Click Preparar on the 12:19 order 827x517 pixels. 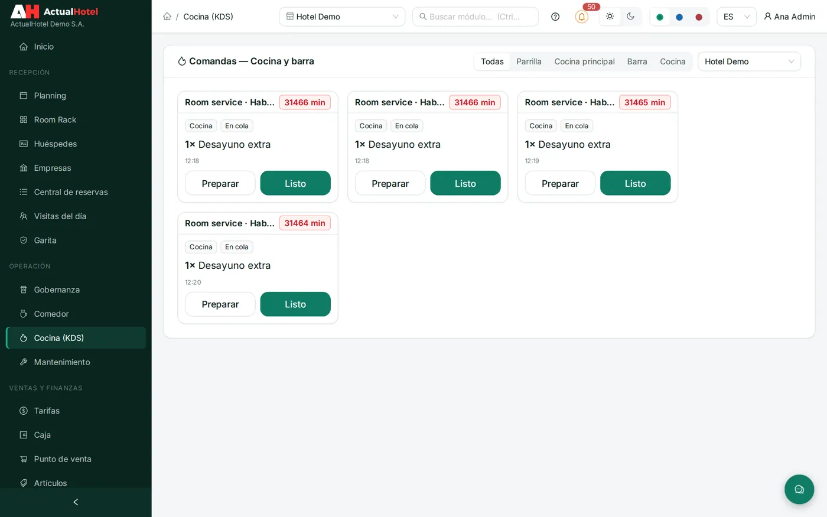[x=560, y=183]
